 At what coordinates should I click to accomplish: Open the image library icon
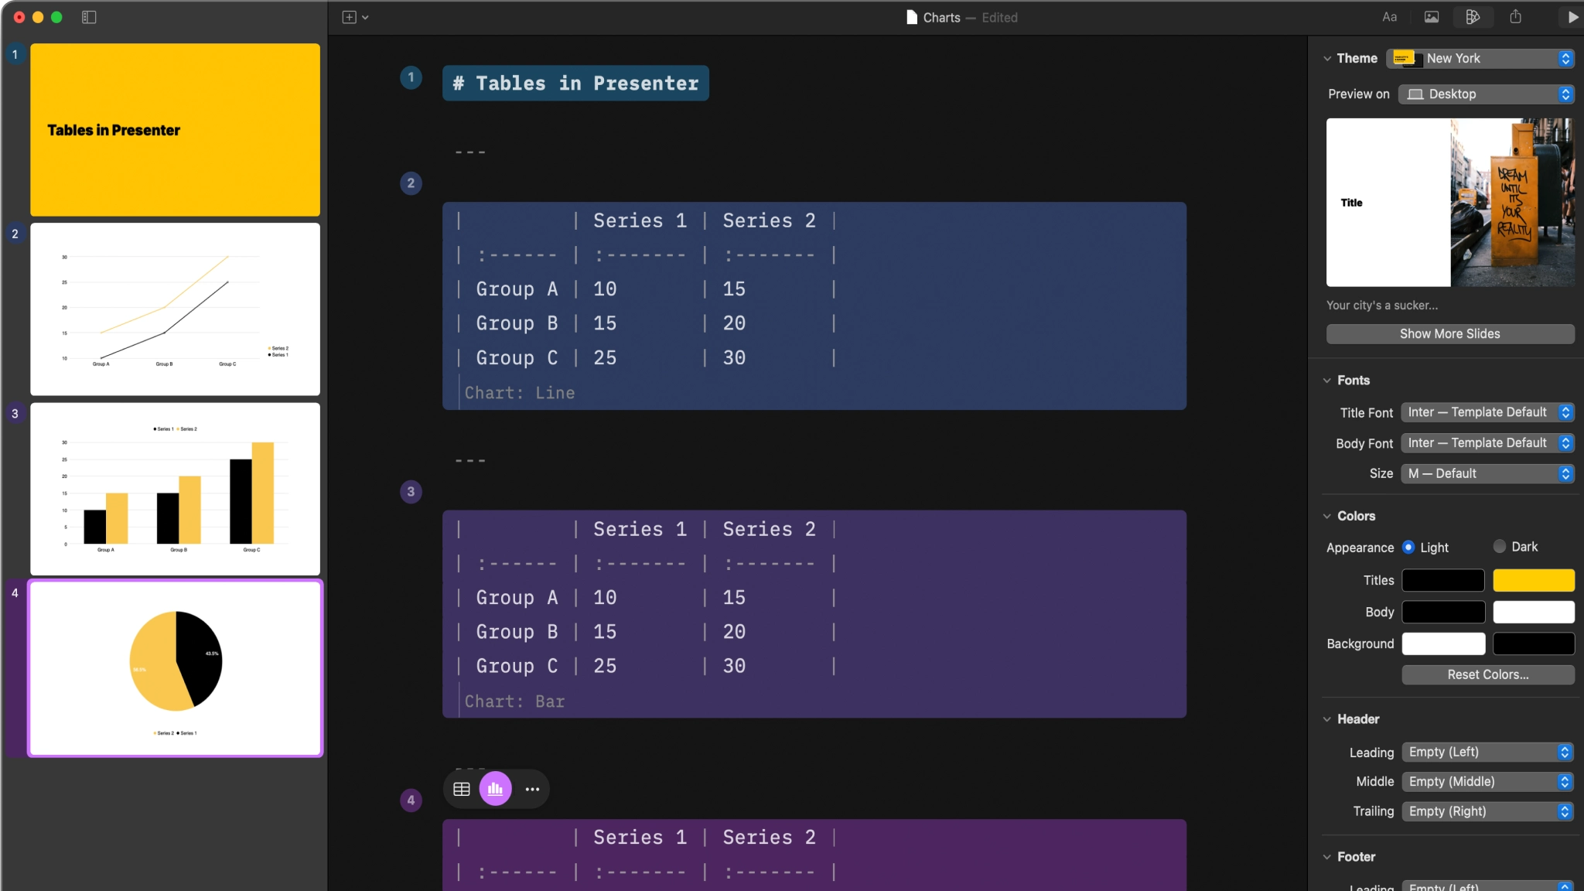click(x=1432, y=17)
